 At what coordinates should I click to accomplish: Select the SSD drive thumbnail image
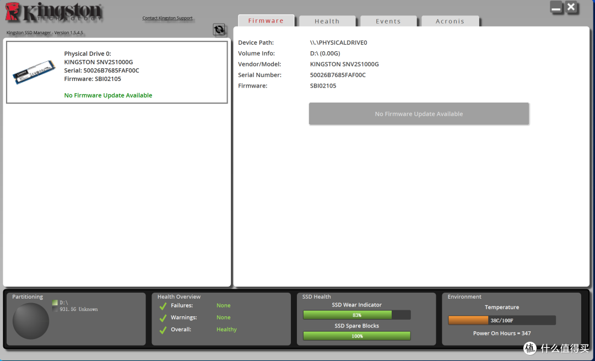point(34,72)
